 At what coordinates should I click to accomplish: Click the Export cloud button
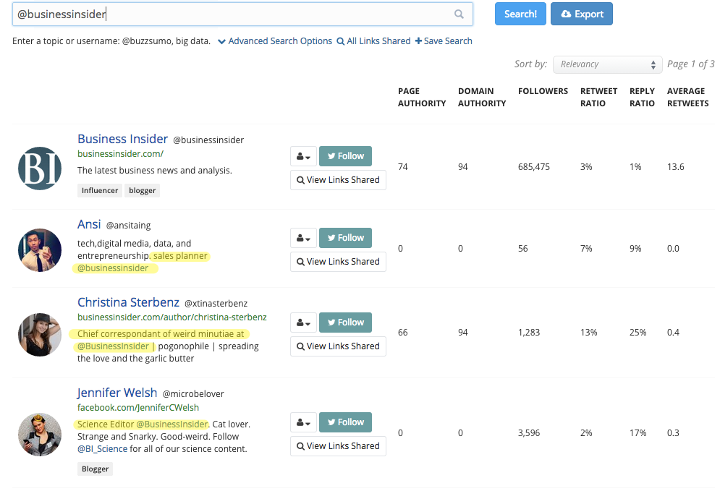tap(581, 14)
